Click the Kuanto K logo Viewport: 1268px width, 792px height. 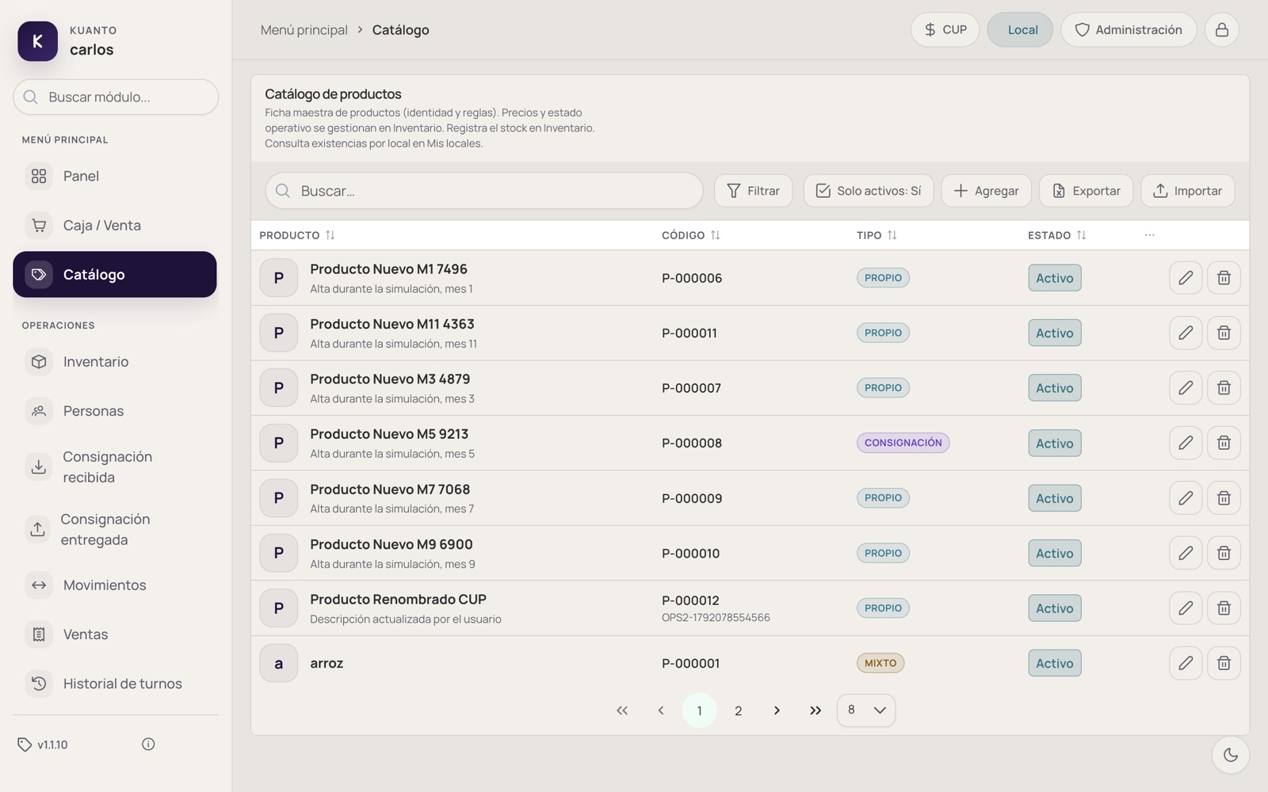point(37,41)
